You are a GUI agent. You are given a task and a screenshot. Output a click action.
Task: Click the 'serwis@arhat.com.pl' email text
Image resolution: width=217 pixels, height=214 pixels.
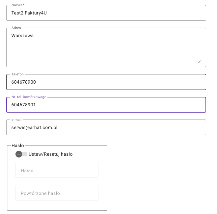pyautogui.click(x=34, y=127)
